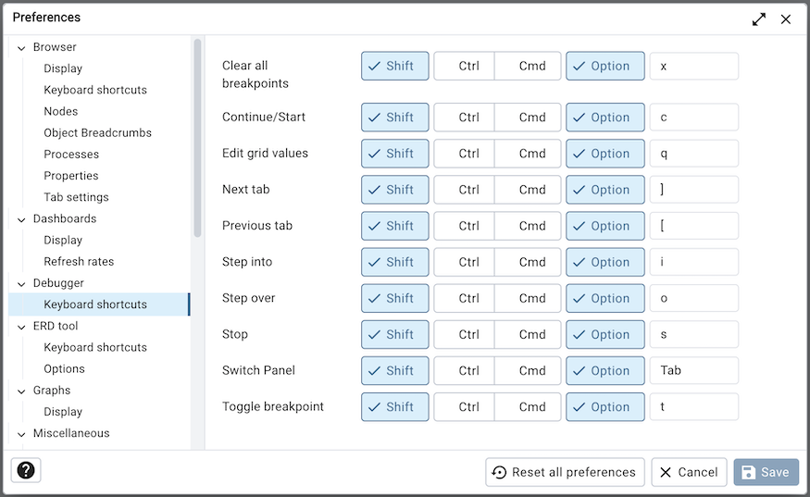
Task: Open Tab settings preferences page
Action: pos(76,197)
